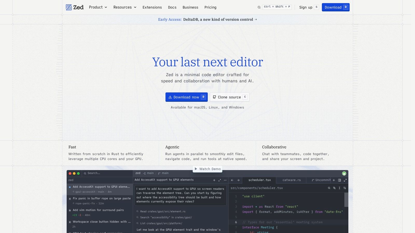Image resolution: width=415 pixels, height=233 pixels.
Task: Click the 'List crates/gpui/src/platform/' tool call
Action: click(x=159, y=223)
